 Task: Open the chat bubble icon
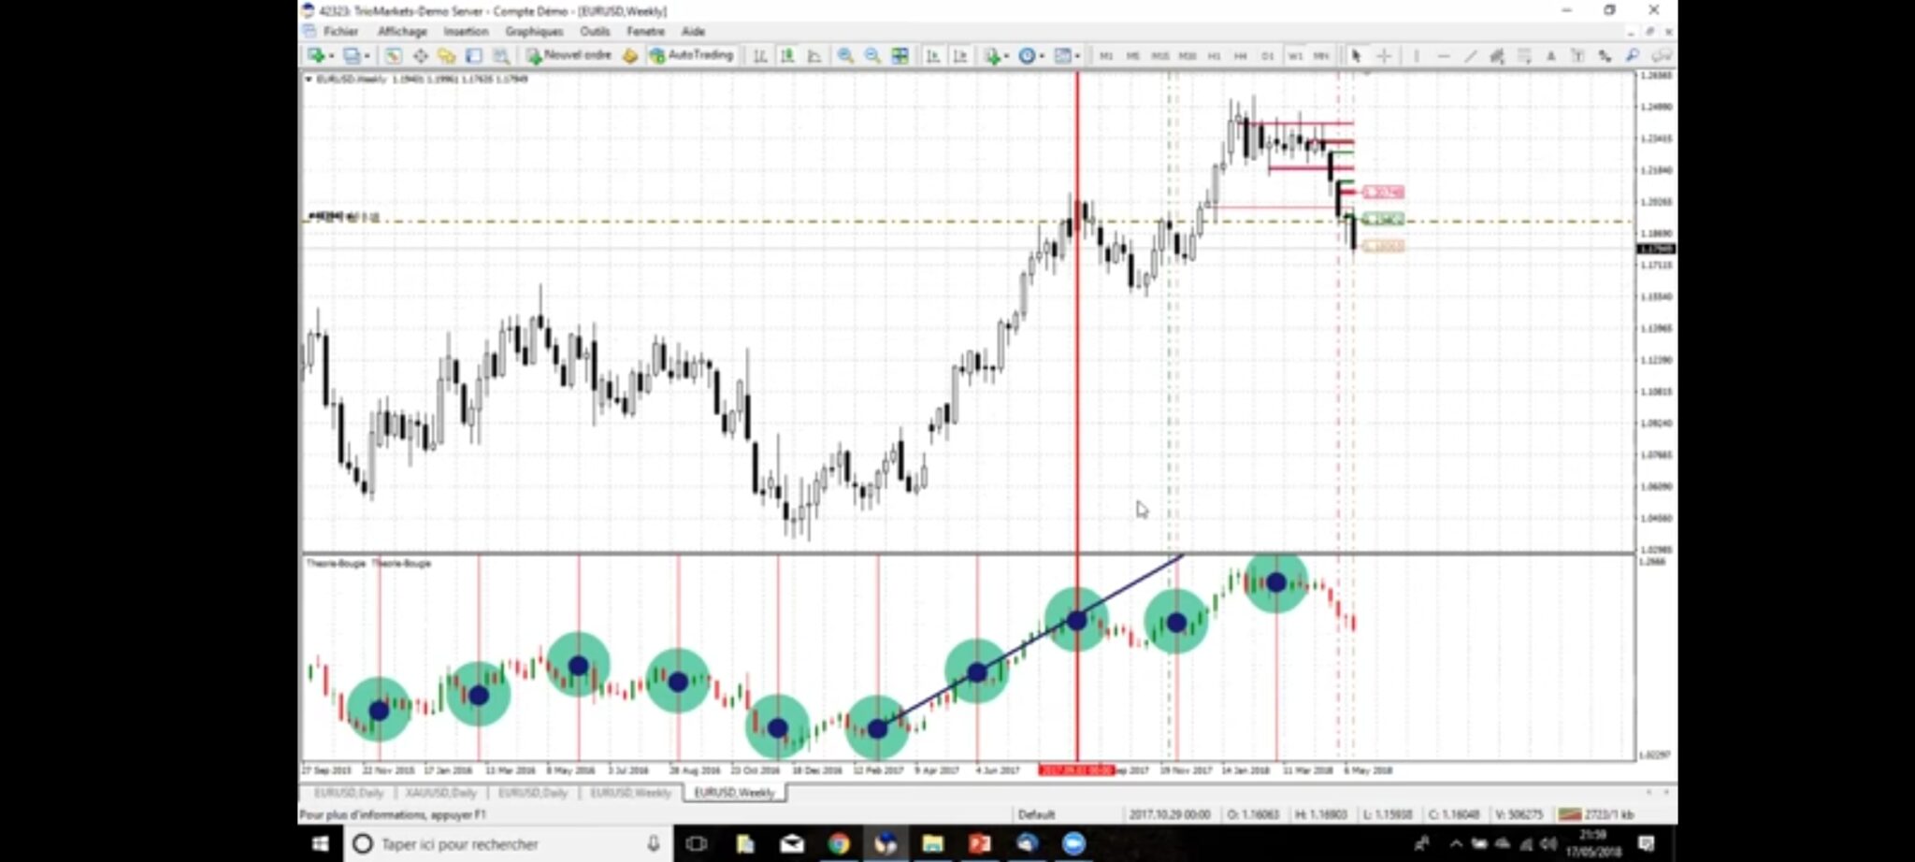[1662, 56]
